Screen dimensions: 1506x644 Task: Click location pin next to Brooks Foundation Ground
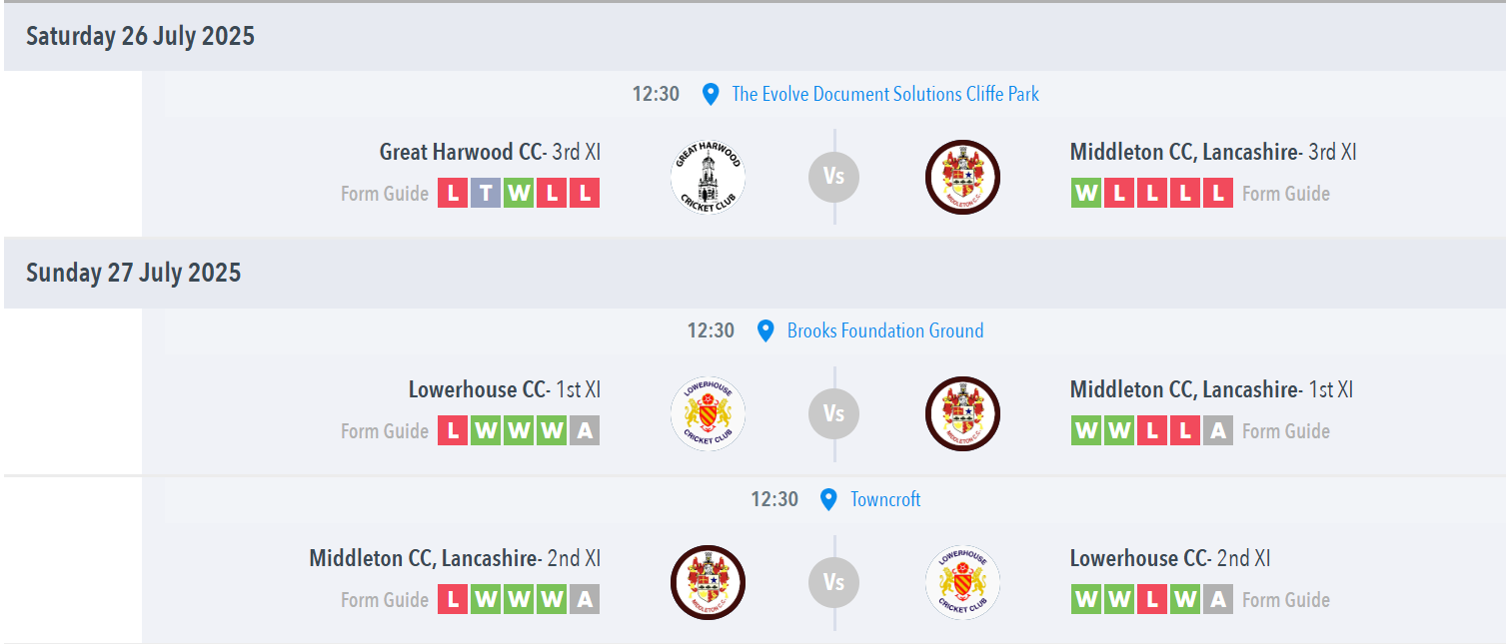coord(765,331)
